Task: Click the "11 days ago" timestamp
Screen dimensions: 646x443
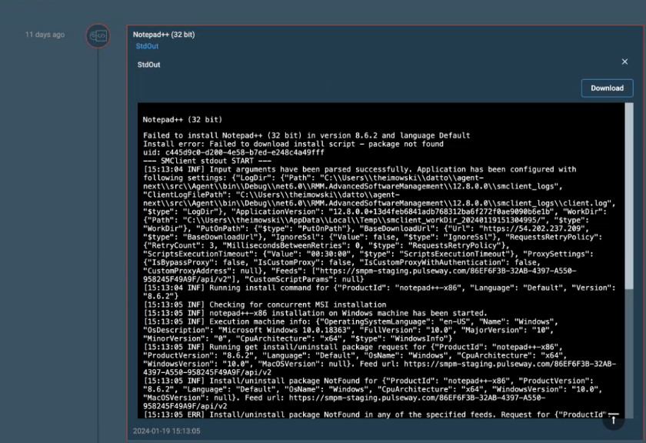Action: [45, 35]
